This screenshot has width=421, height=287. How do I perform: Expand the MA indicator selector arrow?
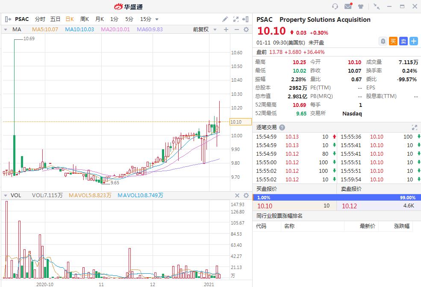pos(6,30)
